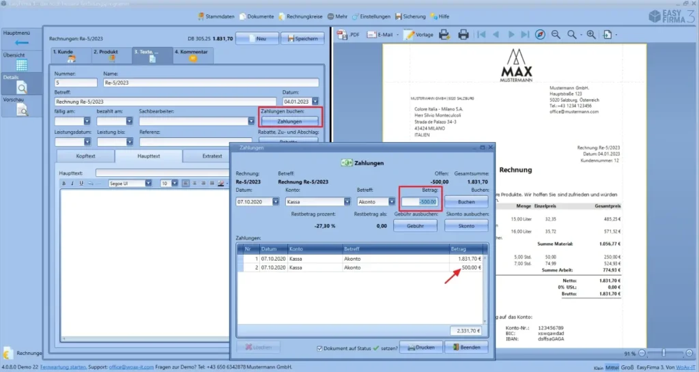Export the invoice as PDF
This screenshot has width=699, height=372.
click(349, 34)
